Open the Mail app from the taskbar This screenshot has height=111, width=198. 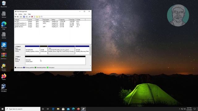click(68, 109)
